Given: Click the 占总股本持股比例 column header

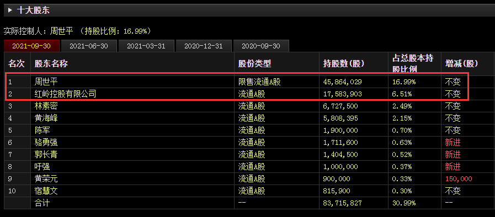Looking at the screenshot, I should pos(413,63).
